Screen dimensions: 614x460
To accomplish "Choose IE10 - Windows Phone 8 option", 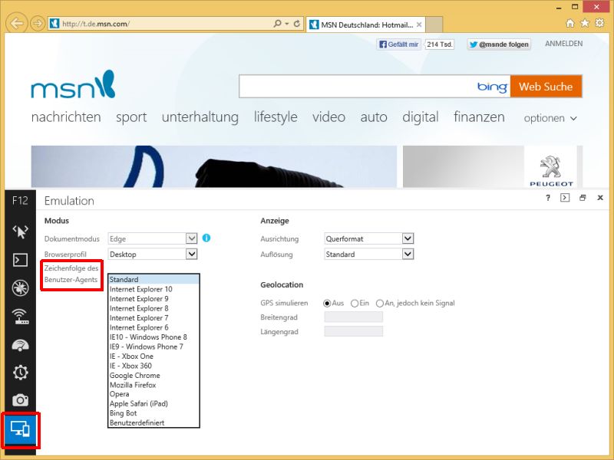I will (154, 337).
